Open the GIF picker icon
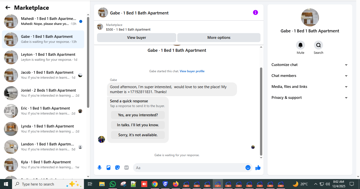The width and height of the screenshot is (360, 189). coord(126,168)
